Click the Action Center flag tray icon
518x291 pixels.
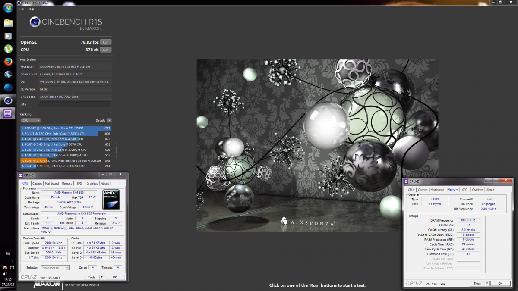[x=5, y=267]
